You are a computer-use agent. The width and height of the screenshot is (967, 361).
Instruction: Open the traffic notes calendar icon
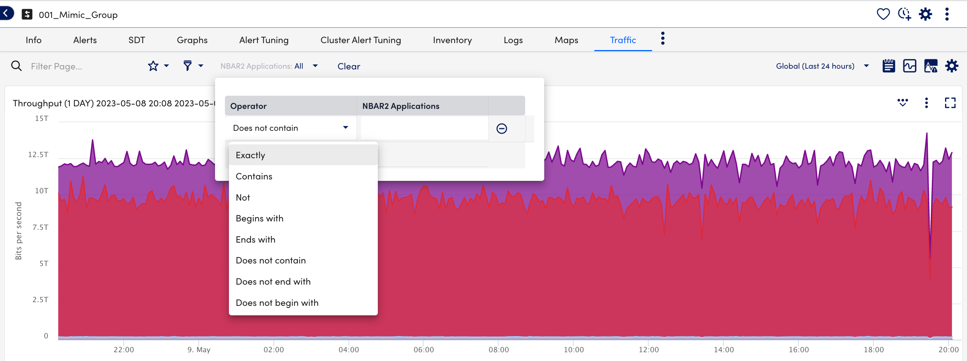tap(888, 66)
